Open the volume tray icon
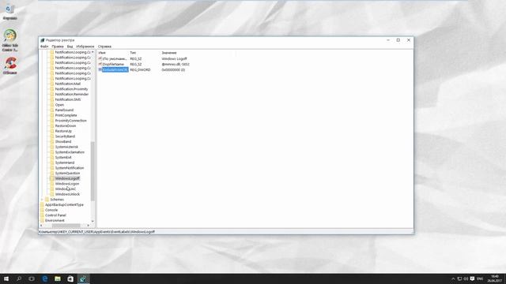This screenshot has width=506, height=284. [466, 278]
